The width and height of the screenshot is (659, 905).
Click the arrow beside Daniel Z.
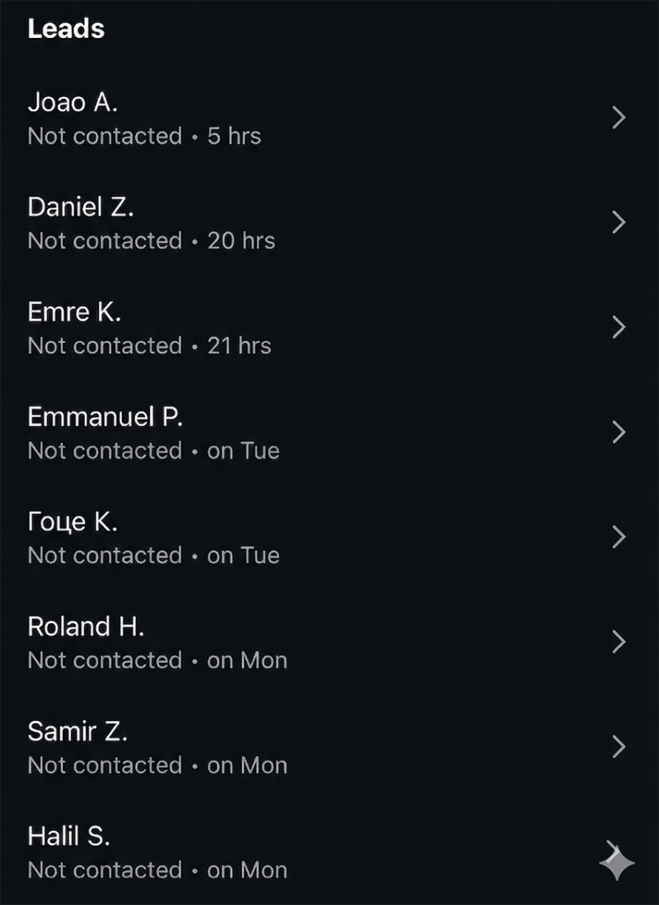pyautogui.click(x=618, y=223)
